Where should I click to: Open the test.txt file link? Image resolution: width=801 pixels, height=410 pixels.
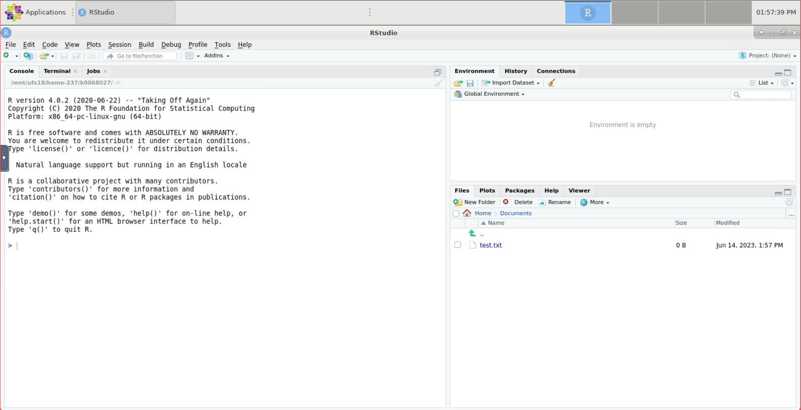491,245
